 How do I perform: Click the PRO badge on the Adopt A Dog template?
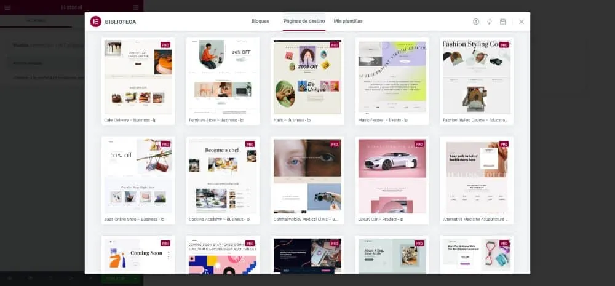tap(419, 243)
